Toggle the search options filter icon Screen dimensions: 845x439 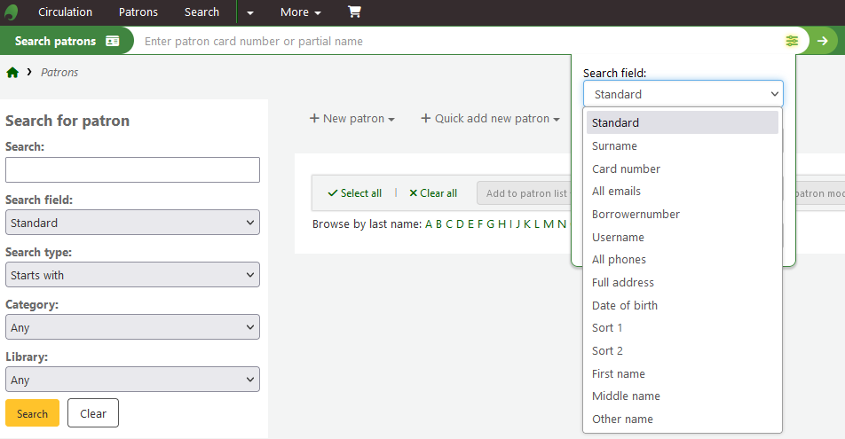(792, 41)
